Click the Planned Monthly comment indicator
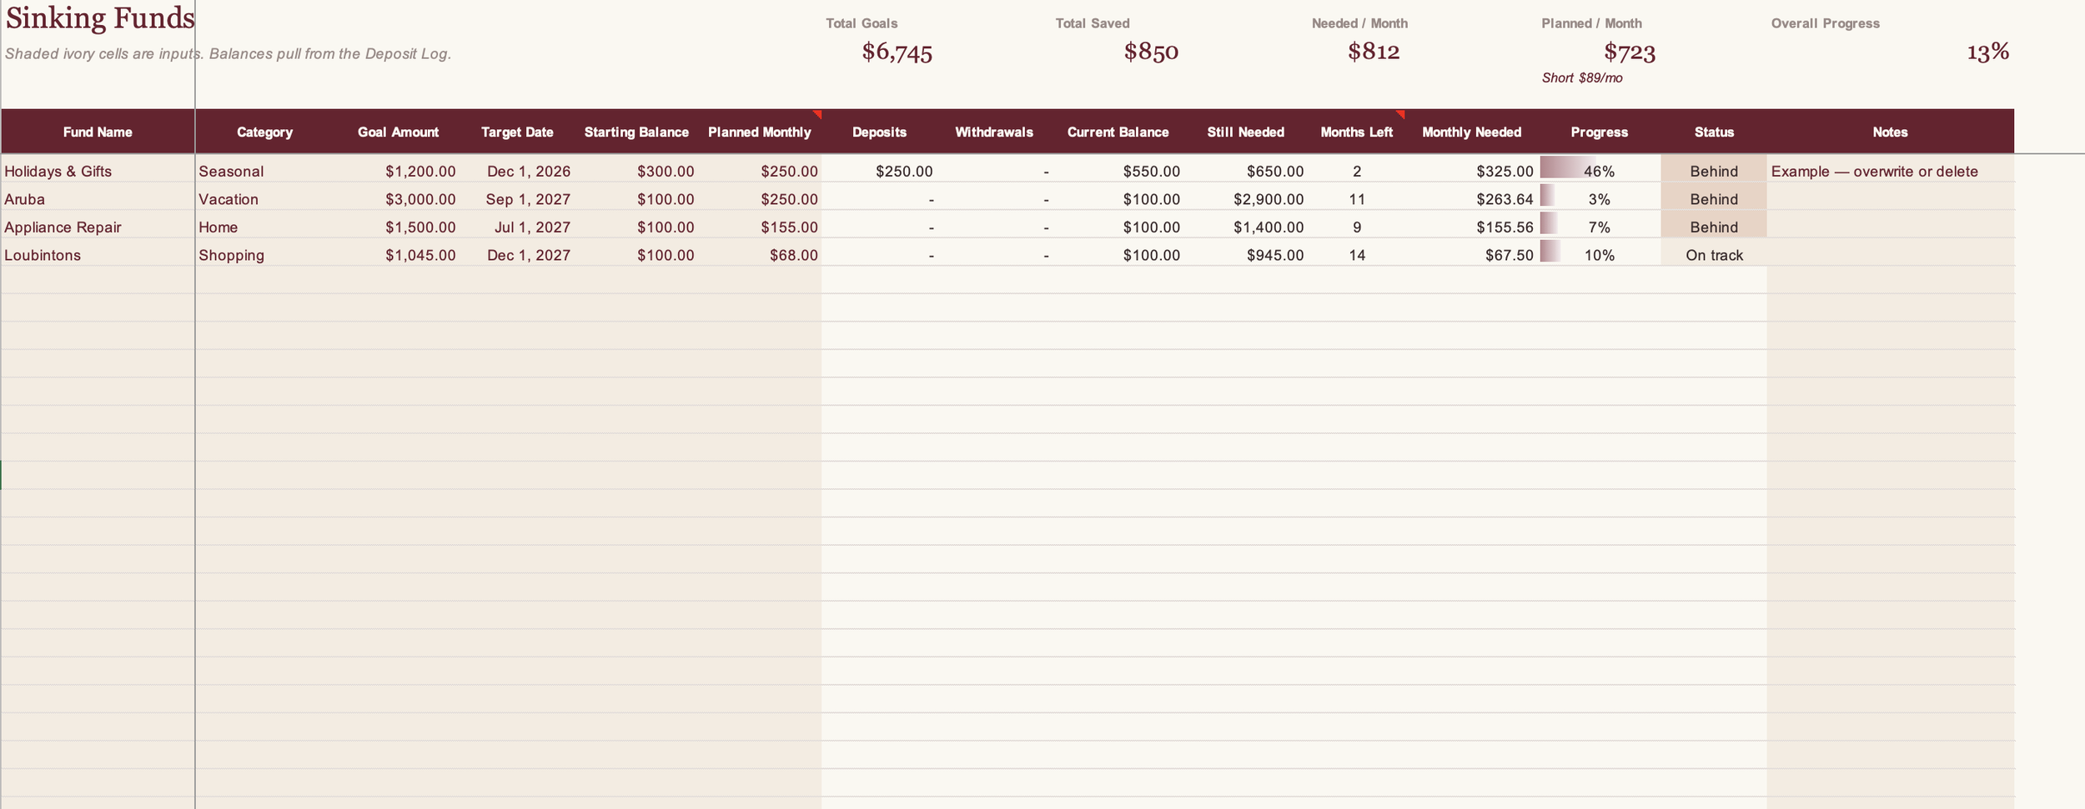2085x809 pixels. coord(817,114)
